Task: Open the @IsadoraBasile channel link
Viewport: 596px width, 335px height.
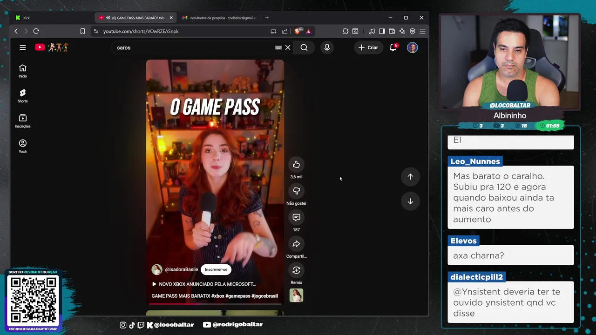Action: click(182, 269)
